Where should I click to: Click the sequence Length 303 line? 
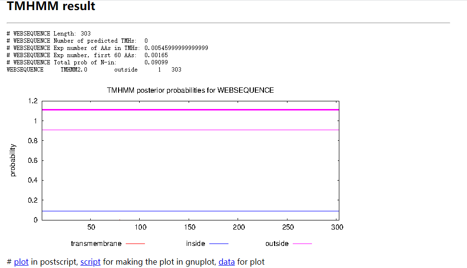[48, 34]
